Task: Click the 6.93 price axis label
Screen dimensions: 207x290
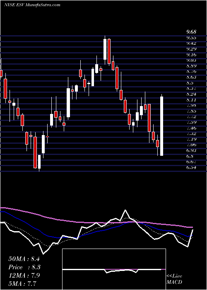Action: pos(191,150)
